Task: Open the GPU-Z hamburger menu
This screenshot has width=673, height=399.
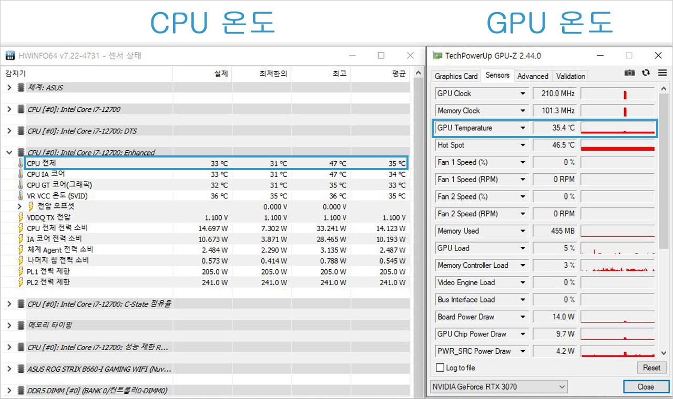Action: point(661,73)
